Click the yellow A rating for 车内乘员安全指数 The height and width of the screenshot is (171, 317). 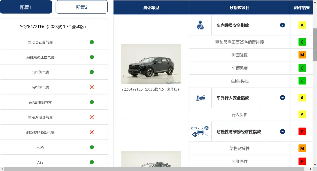click(302, 25)
